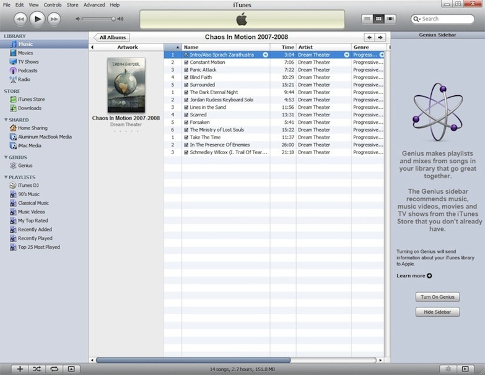Click Turn On Genius button
The height and width of the screenshot is (375, 485).
click(x=437, y=297)
